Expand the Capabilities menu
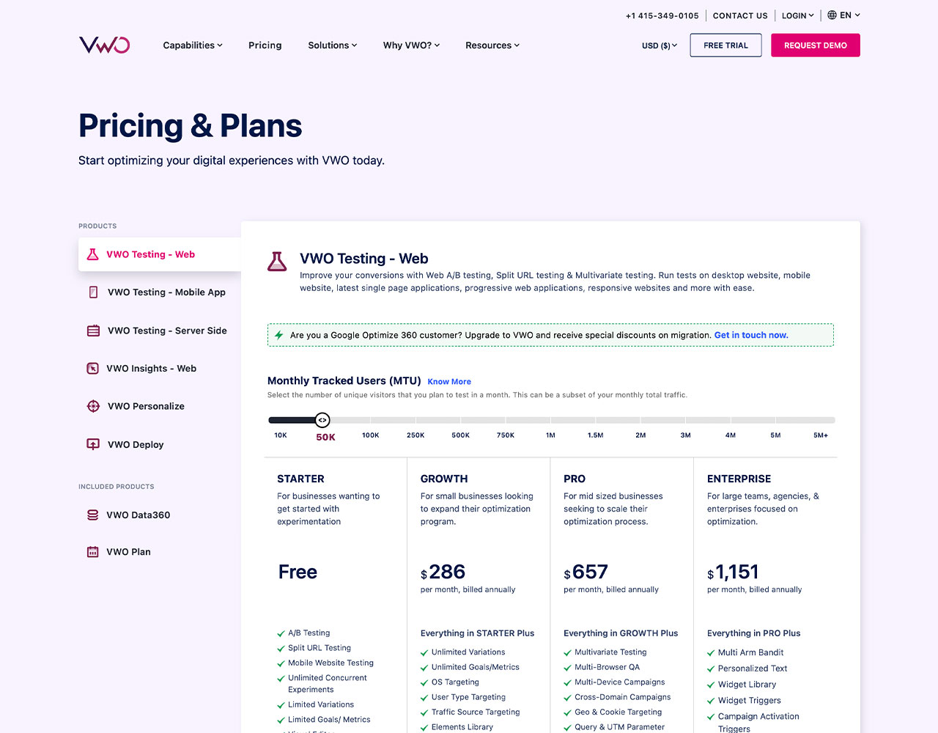 point(192,45)
